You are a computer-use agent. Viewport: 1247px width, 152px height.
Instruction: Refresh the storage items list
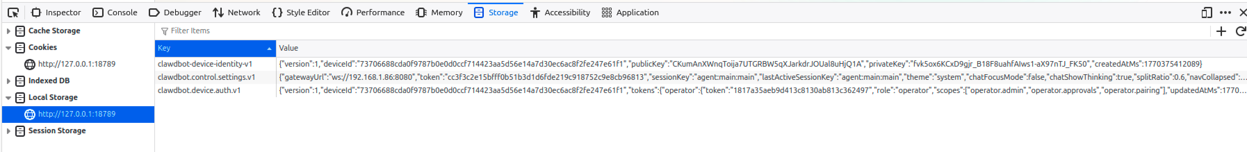pos(1240,32)
